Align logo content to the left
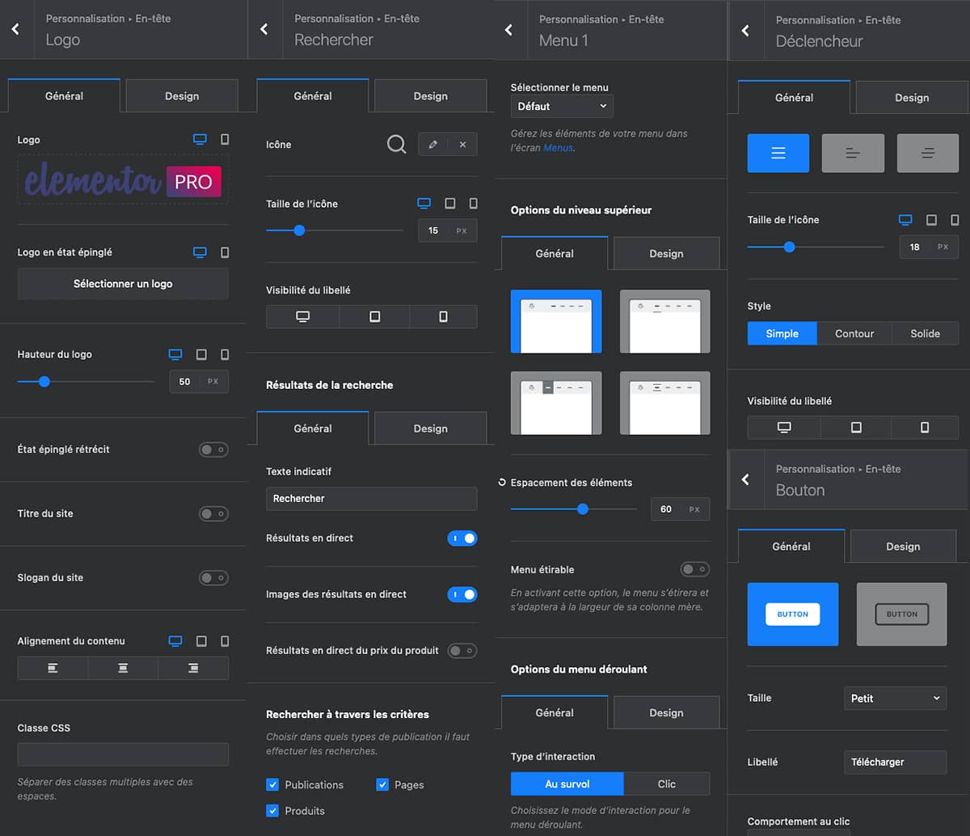The height and width of the screenshot is (836, 970). click(53, 668)
